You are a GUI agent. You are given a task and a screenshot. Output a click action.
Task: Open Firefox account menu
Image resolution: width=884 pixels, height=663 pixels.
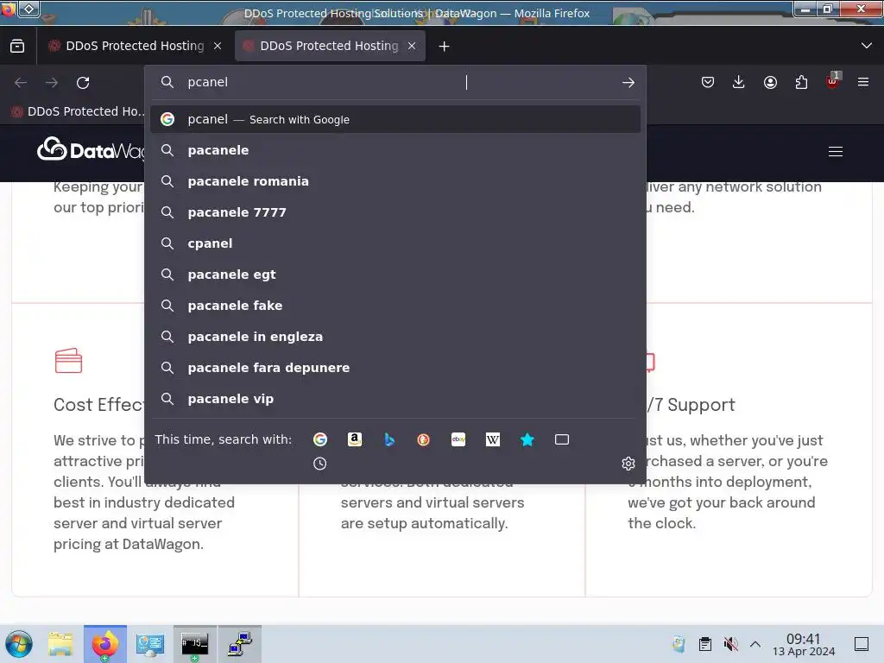click(770, 82)
